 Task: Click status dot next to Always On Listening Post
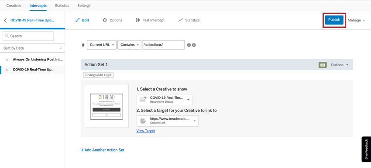coord(7,60)
